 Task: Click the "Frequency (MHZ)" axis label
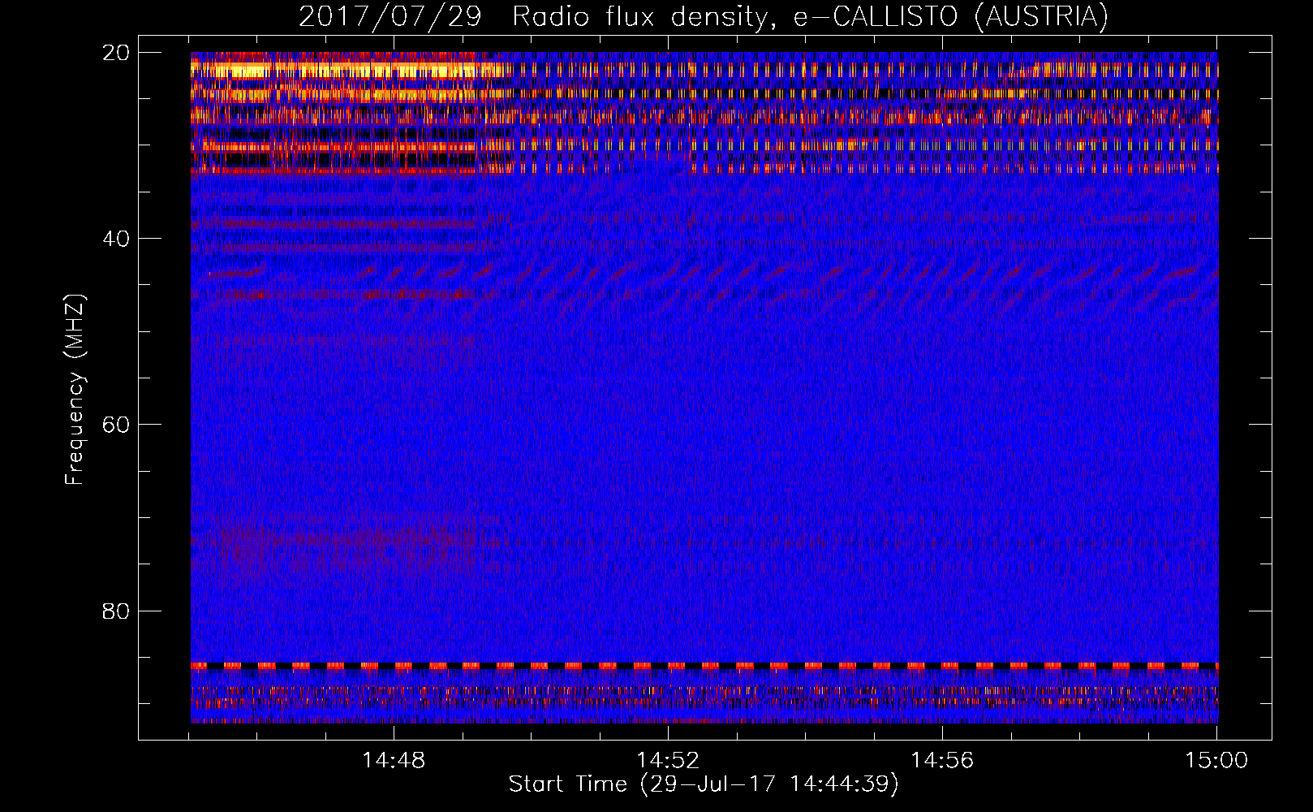[x=75, y=390]
